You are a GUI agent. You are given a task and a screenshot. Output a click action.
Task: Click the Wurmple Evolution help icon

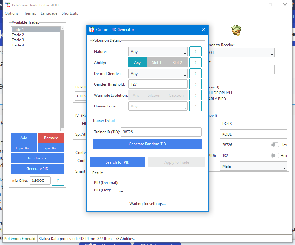click(x=195, y=95)
